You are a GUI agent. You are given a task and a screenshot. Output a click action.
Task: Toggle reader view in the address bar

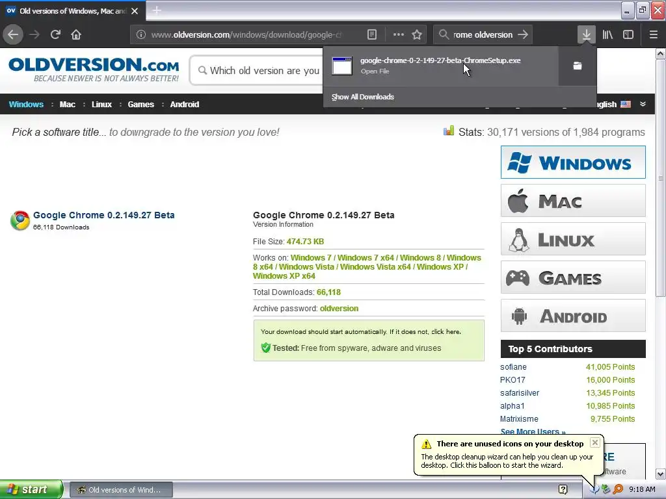pos(371,35)
